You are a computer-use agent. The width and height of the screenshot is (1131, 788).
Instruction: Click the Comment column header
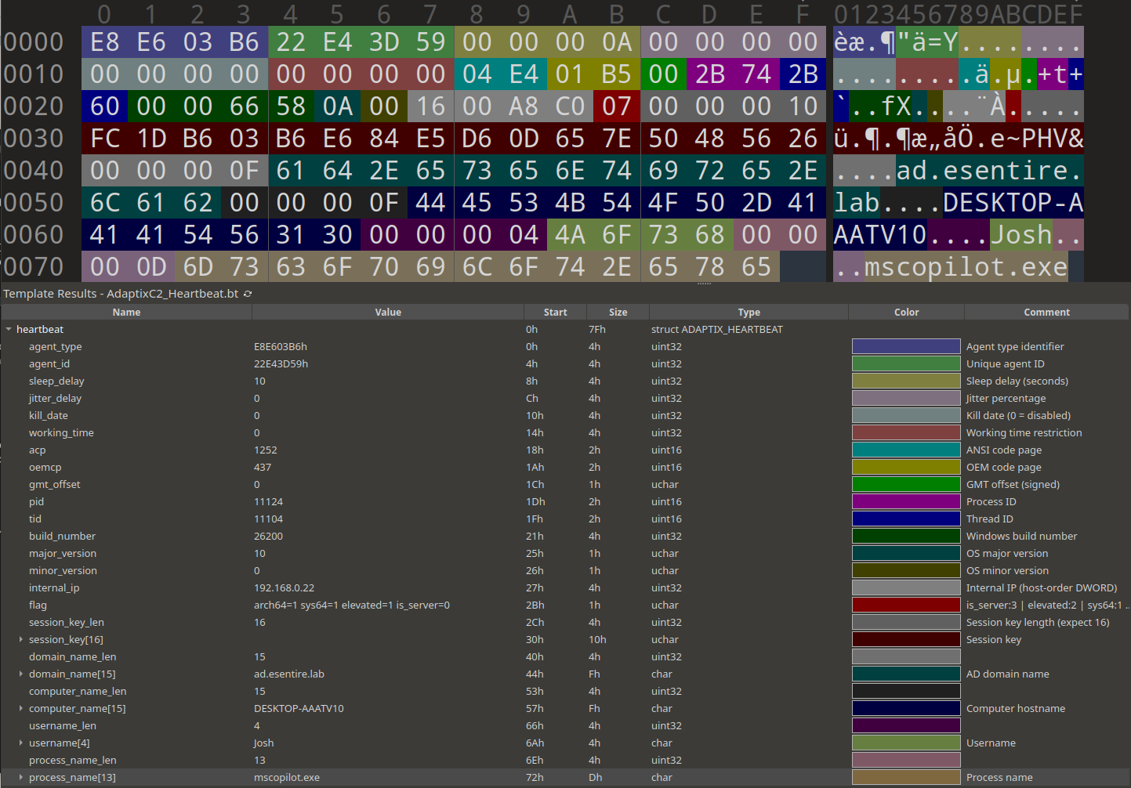(x=1046, y=312)
